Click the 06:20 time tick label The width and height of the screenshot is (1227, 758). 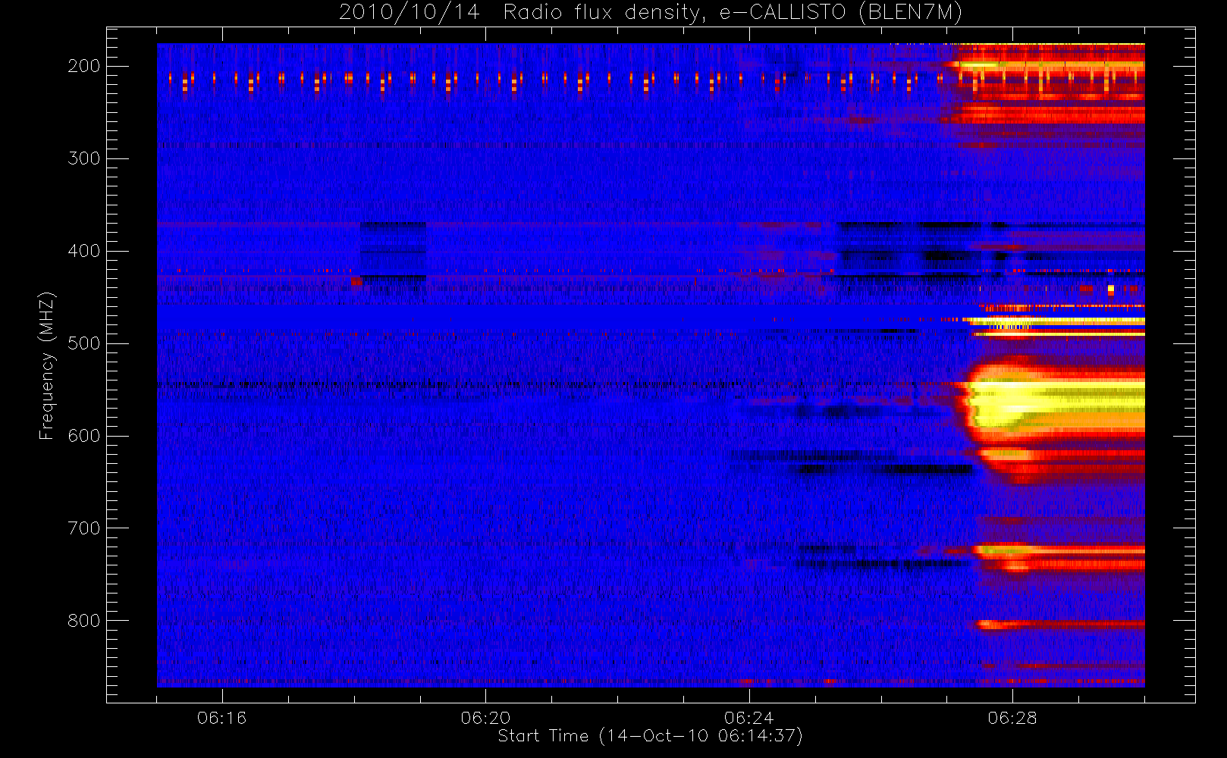pyautogui.click(x=485, y=718)
